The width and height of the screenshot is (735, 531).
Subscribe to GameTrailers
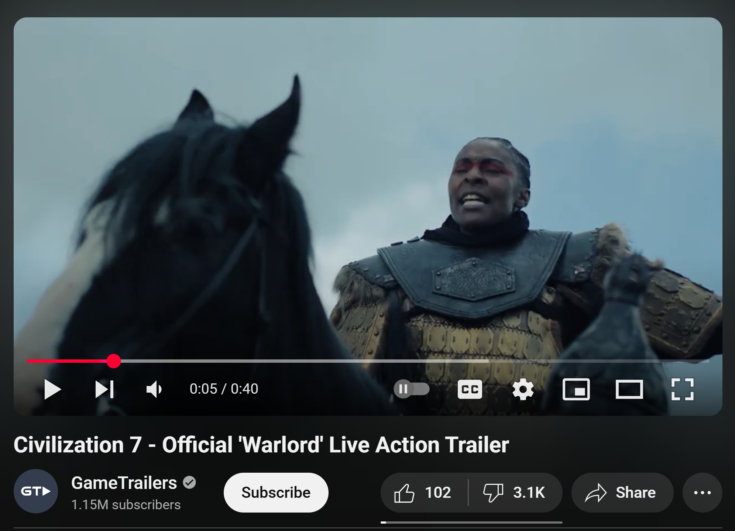(x=276, y=492)
